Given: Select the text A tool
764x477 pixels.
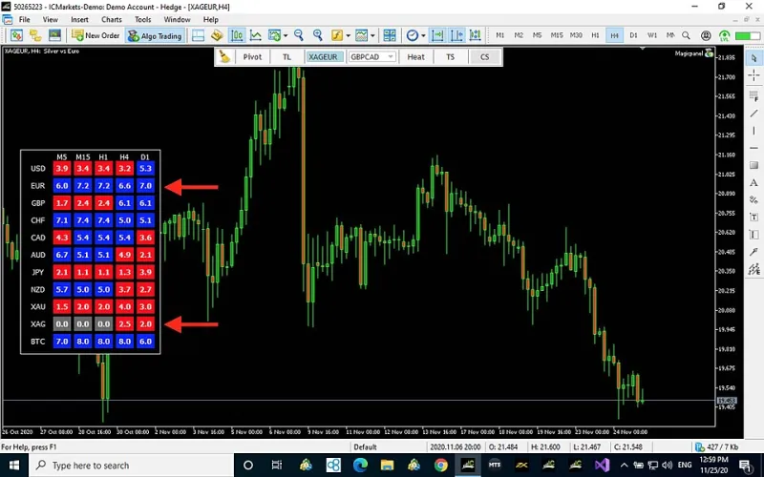Looking at the screenshot, I should point(753,182).
